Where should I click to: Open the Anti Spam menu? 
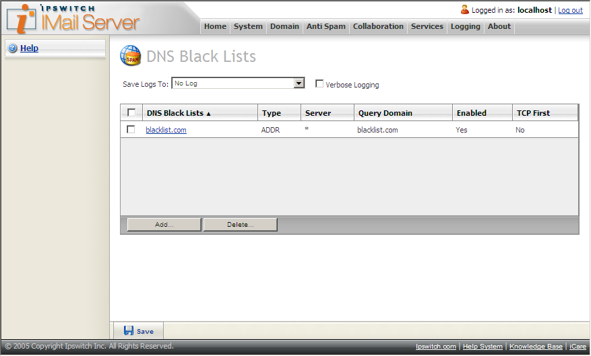pos(326,26)
